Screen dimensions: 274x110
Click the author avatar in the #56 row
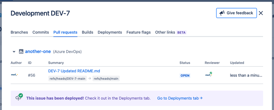tap(14, 75)
